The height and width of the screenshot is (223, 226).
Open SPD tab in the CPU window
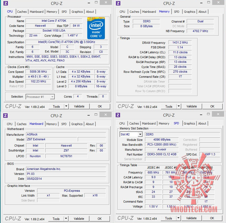[64, 12]
